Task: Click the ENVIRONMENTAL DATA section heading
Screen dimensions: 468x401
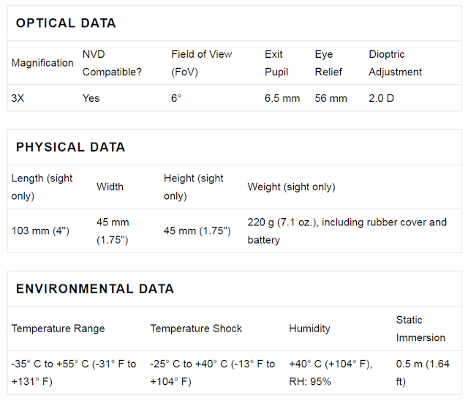Action: coord(95,288)
